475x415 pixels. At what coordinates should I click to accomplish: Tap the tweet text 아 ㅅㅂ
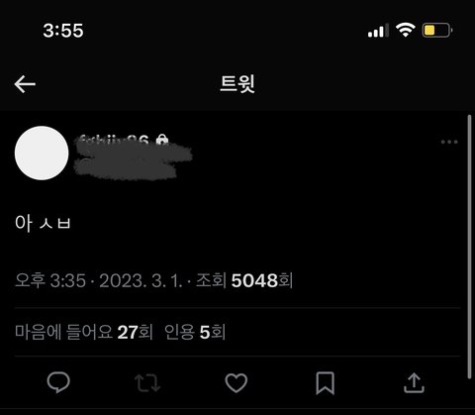43,223
